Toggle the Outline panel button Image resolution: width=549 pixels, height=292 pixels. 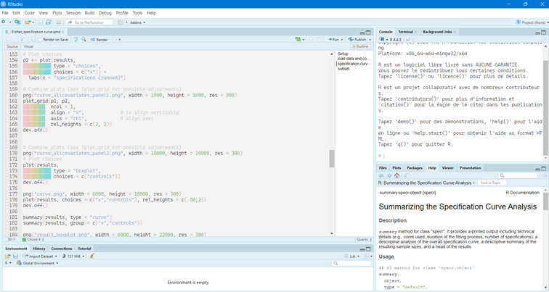(x=361, y=46)
